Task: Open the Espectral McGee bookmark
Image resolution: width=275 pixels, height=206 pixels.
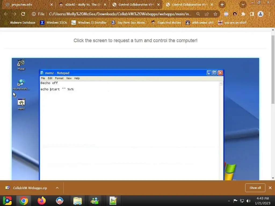Action: click(166, 23)
